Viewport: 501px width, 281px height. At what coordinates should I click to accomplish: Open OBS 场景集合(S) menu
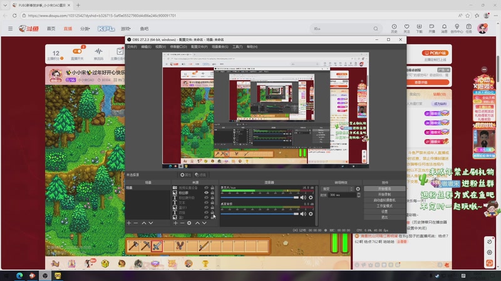[x=220, y=47]
